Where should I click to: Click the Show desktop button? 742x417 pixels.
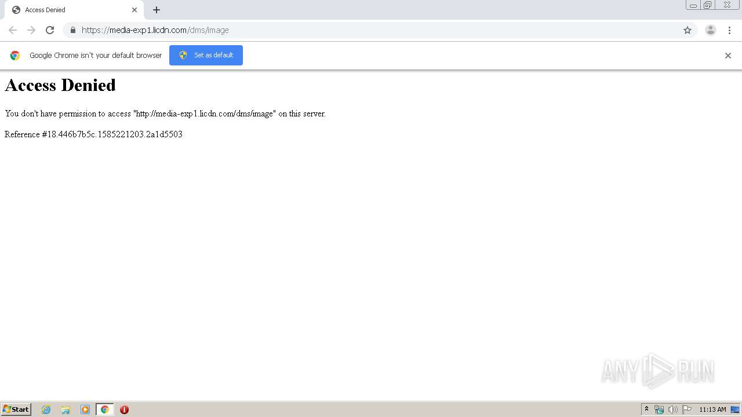point(735,409)
